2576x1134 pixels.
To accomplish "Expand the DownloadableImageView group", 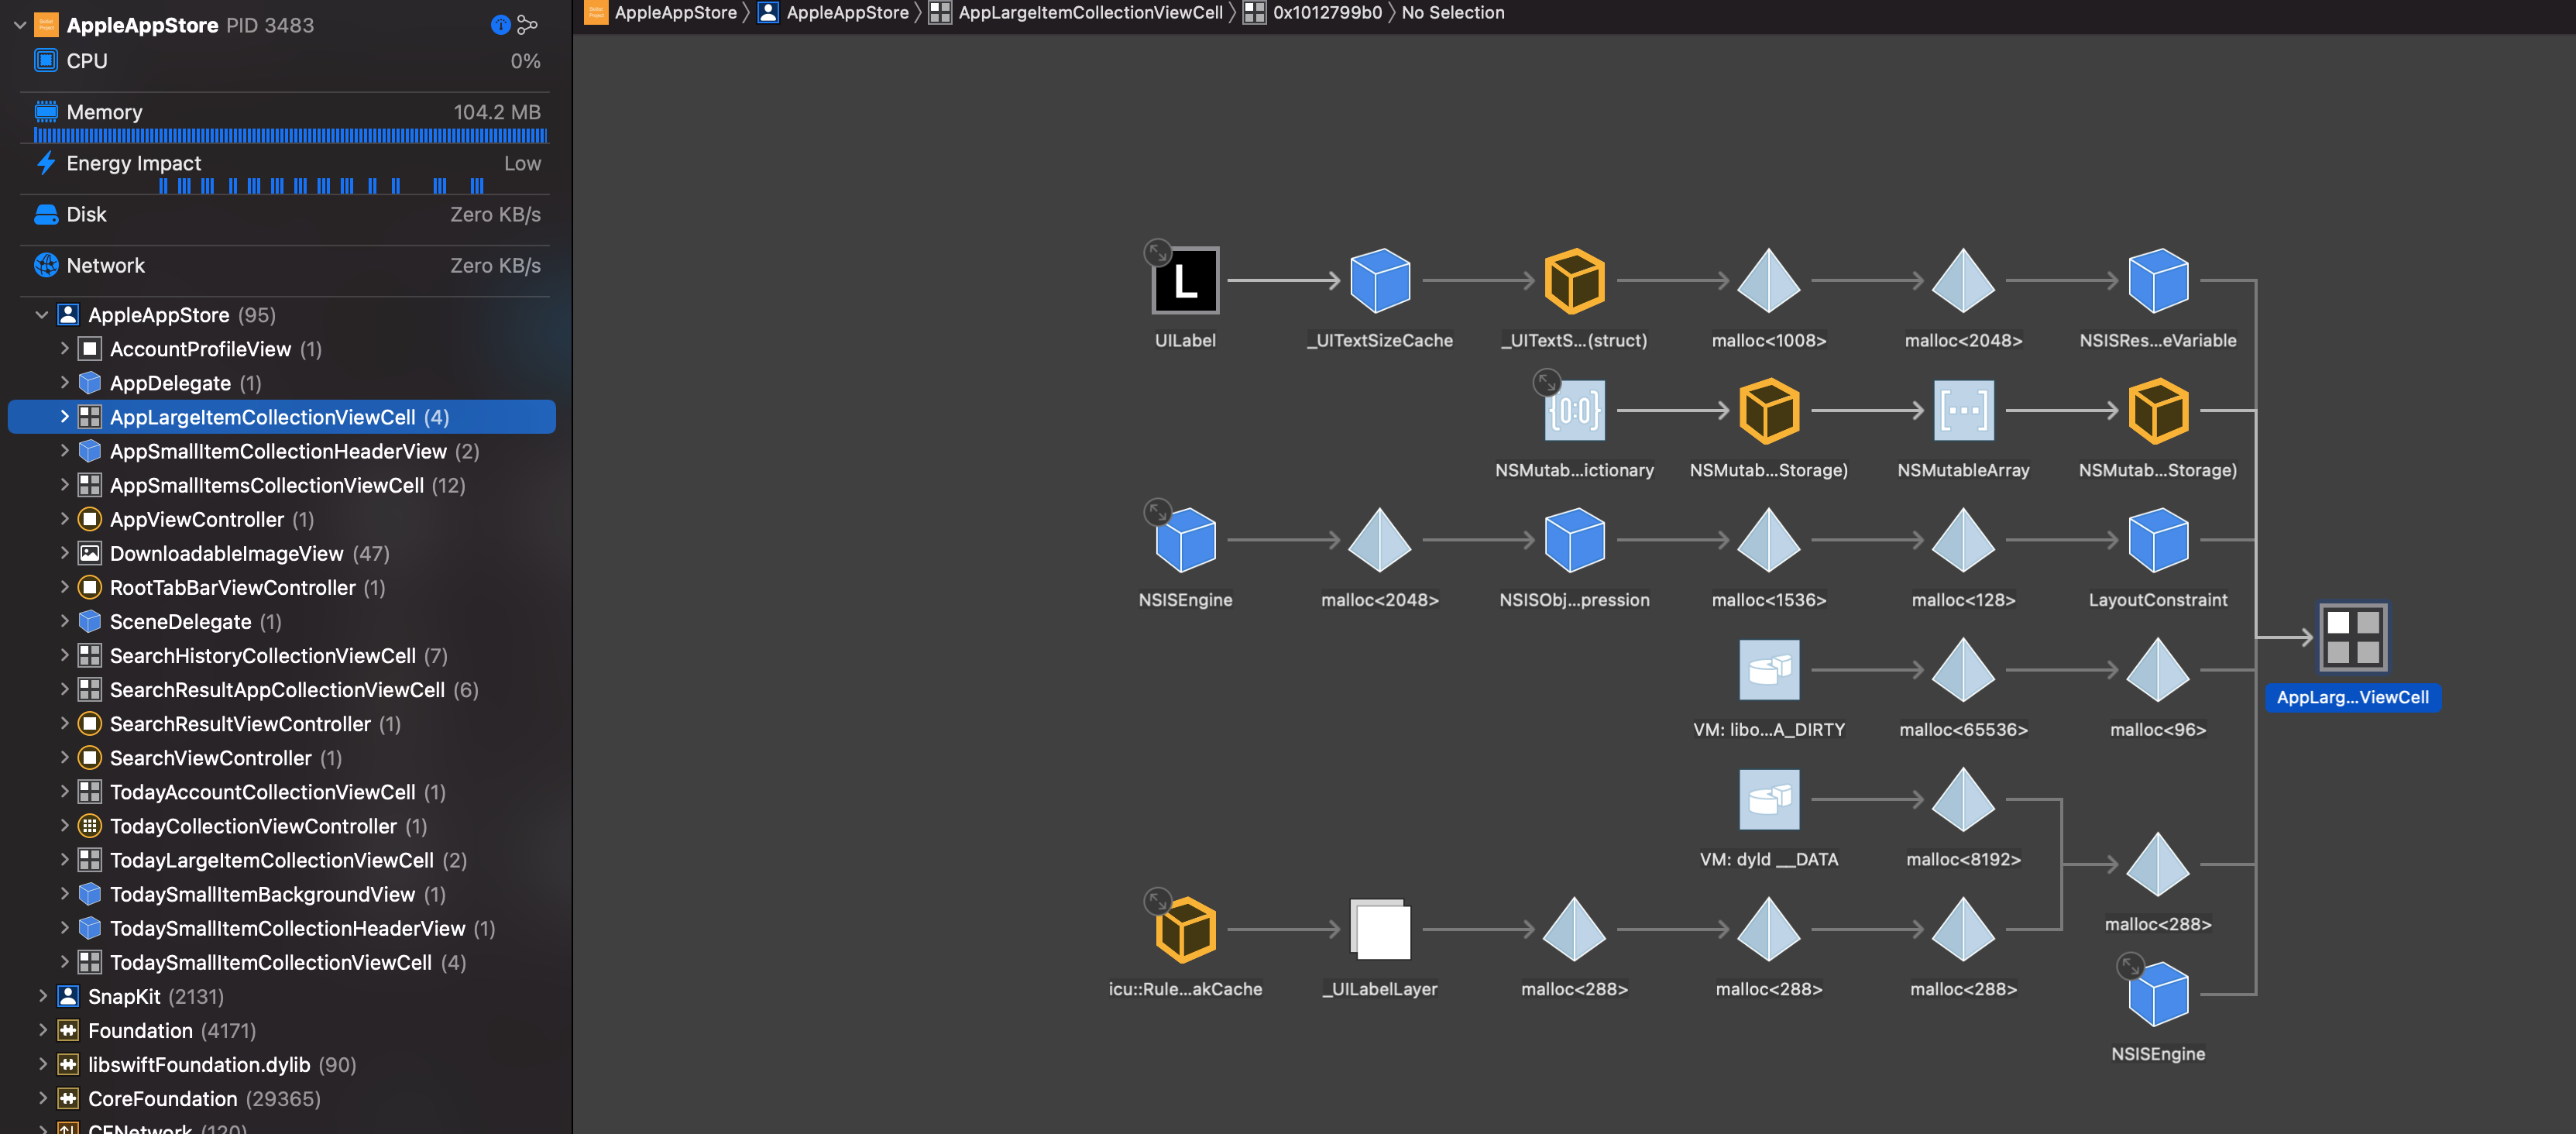I will 65,553.
